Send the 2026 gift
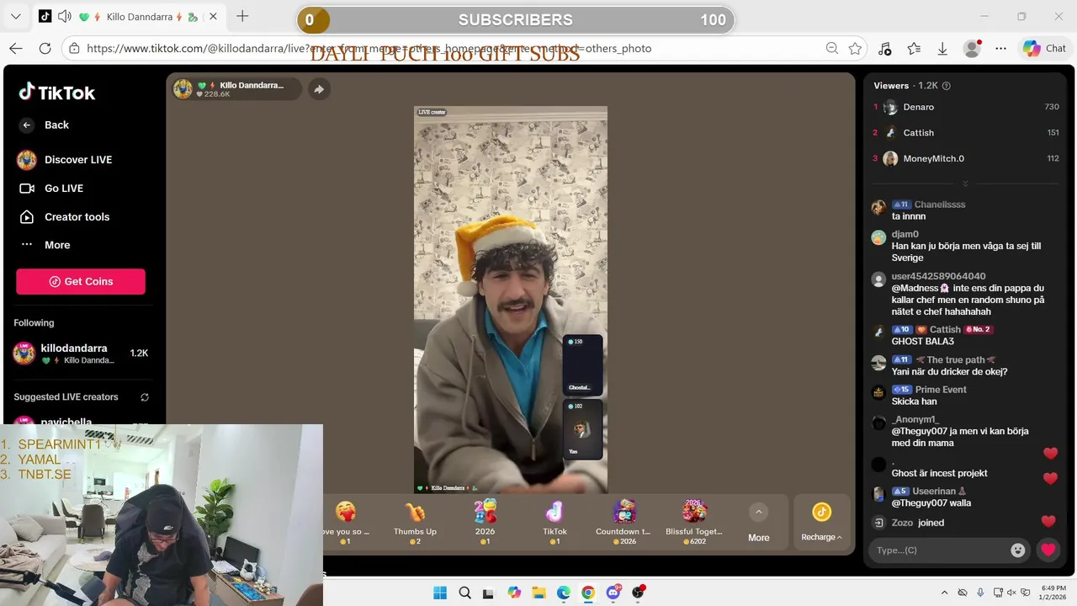The image size is (1077, 606). point(485,522)
